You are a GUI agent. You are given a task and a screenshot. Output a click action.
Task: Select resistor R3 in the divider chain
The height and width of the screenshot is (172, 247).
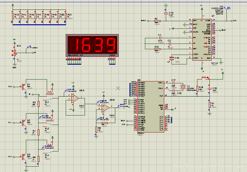click(39, 104)
